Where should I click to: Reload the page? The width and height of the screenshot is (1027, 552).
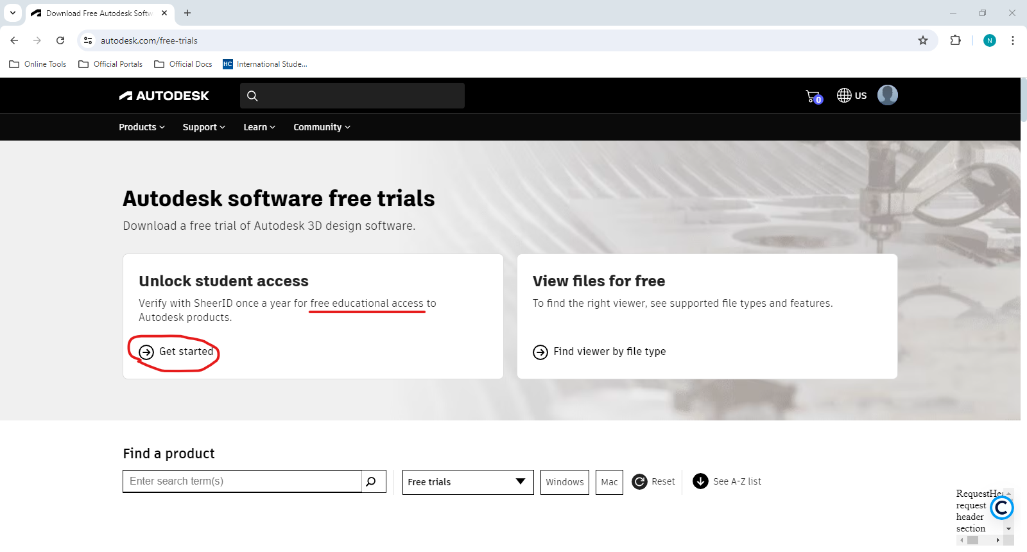click(60, 40)
